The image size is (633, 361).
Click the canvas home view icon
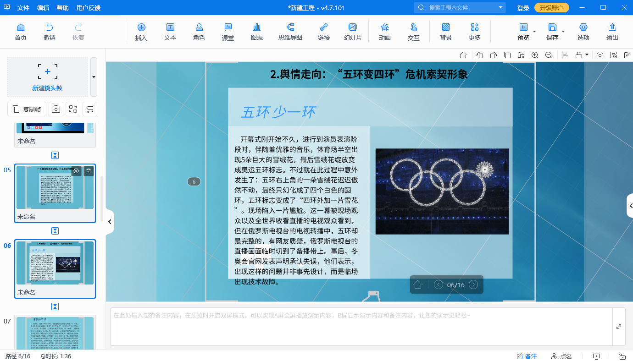point(463,55)
